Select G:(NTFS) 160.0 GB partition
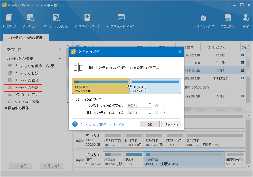Viewport: 253px width, 177px height. pyautogui.click(x=215, y=140)
